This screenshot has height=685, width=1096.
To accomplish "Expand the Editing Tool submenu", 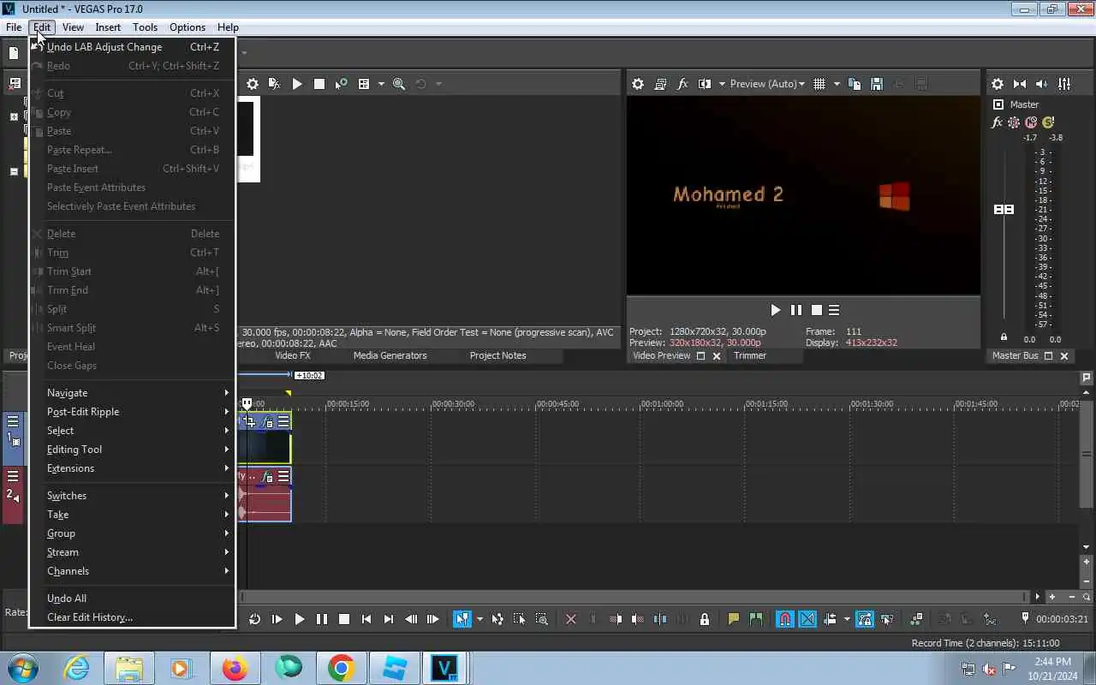I will [x=133, y=450].
